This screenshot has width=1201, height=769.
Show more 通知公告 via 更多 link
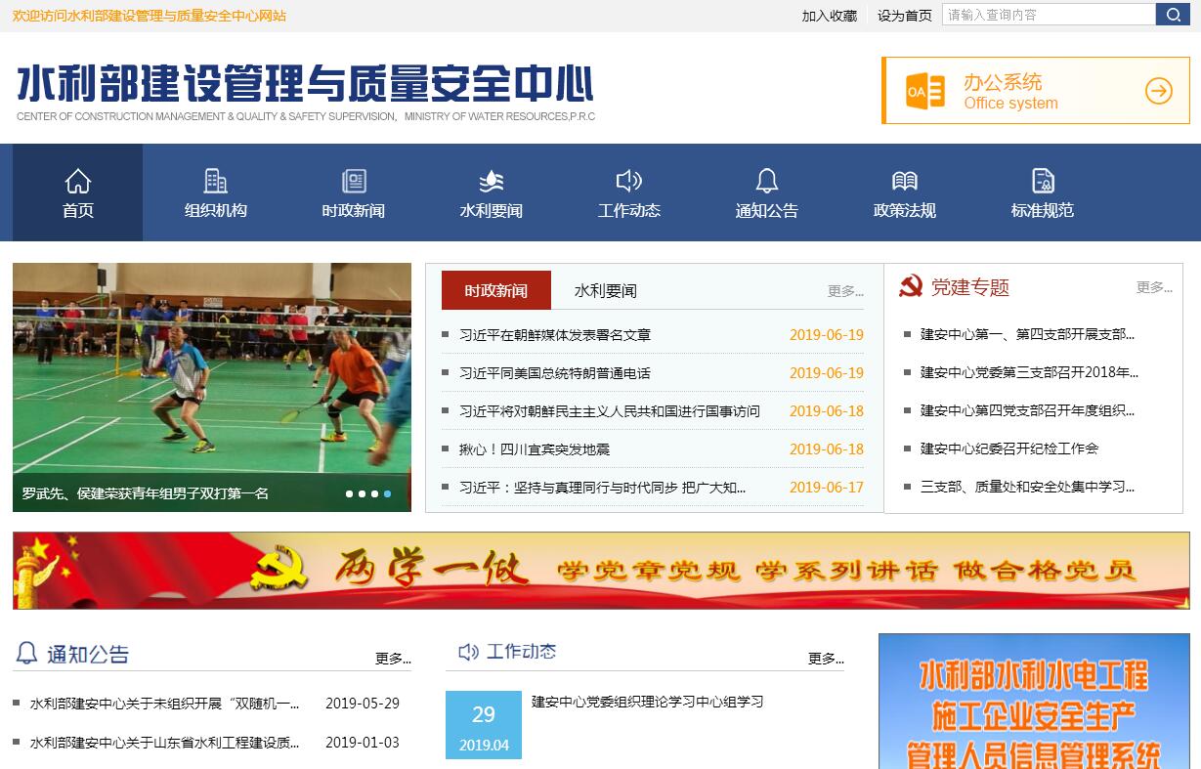393,659
